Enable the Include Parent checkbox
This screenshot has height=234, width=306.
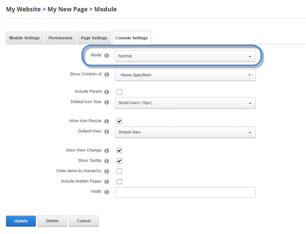pyautogui.click(x=119, y=92)
